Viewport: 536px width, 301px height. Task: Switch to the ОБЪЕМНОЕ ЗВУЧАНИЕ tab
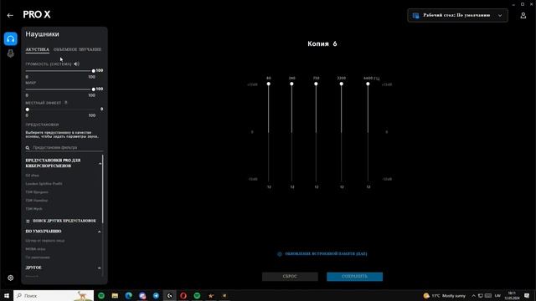(77, 49)
